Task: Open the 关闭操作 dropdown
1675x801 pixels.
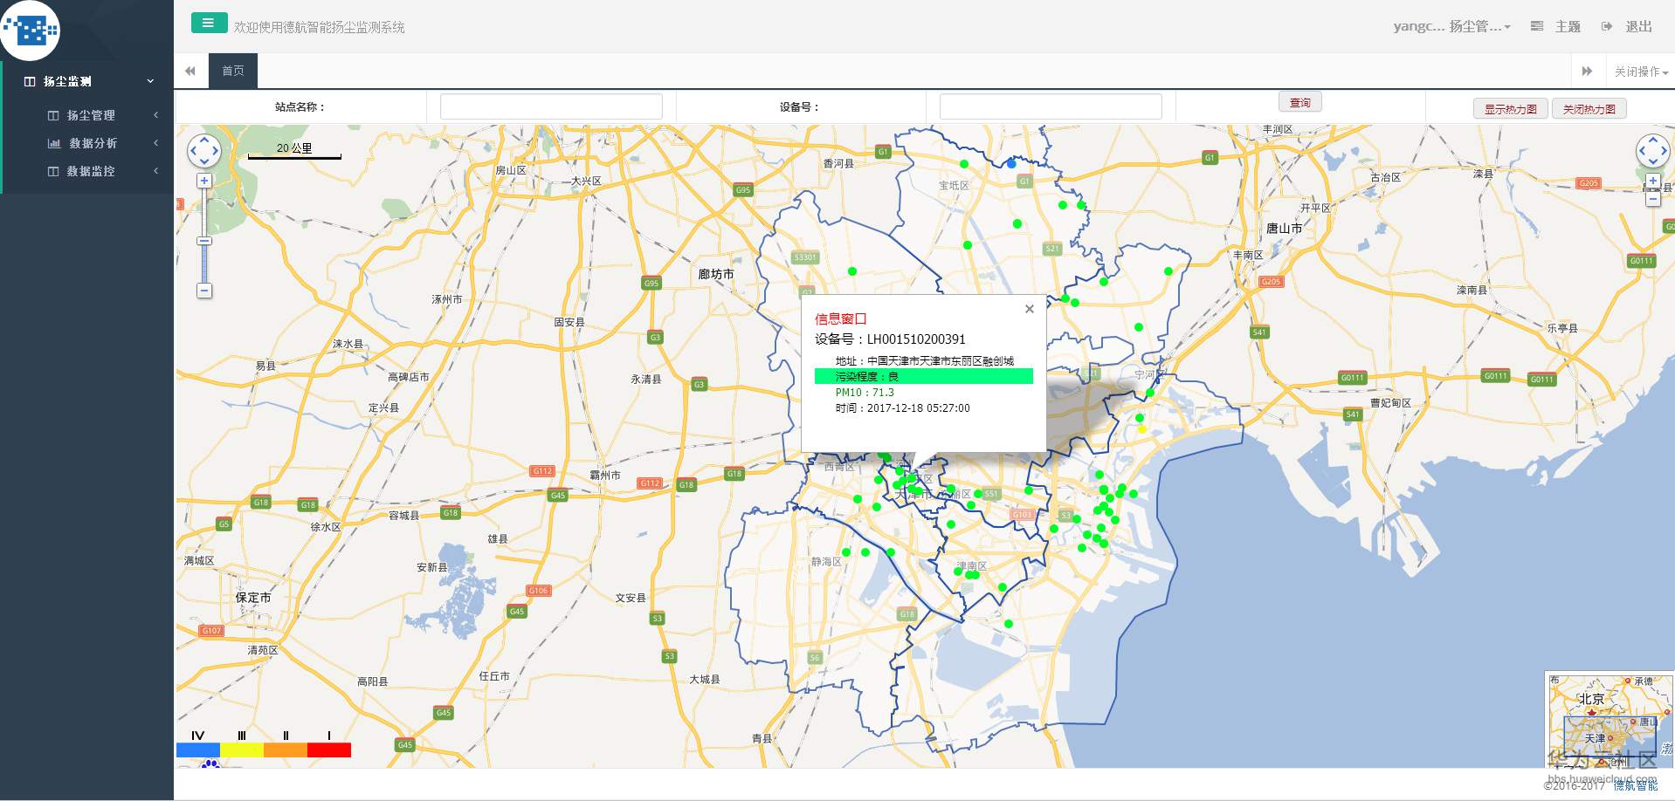Action: [x=1641, y=72]
